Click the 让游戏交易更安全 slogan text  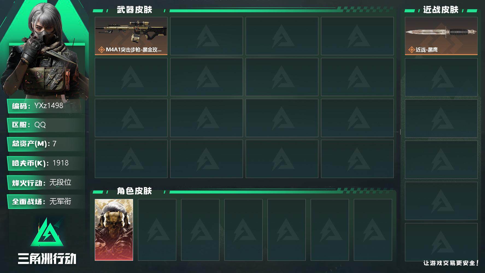click(451, 263)
